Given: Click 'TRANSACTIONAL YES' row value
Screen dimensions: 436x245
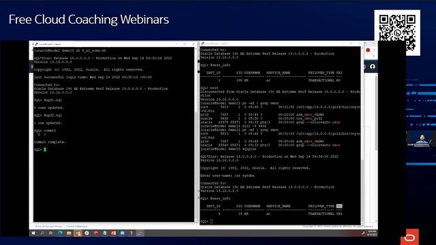Looking at the screenshot, I should [x=325, y=214].
